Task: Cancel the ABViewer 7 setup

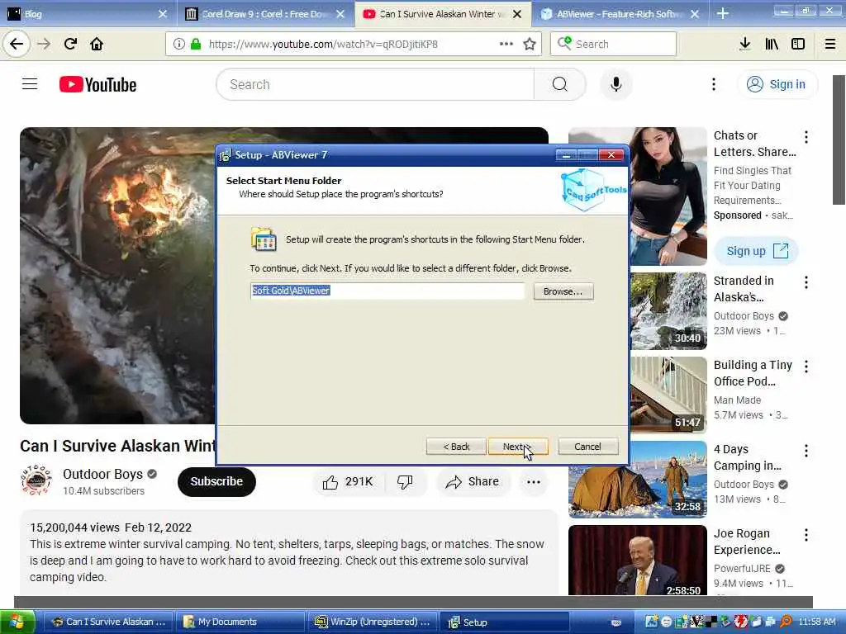Action: click(x=587, y=447)
